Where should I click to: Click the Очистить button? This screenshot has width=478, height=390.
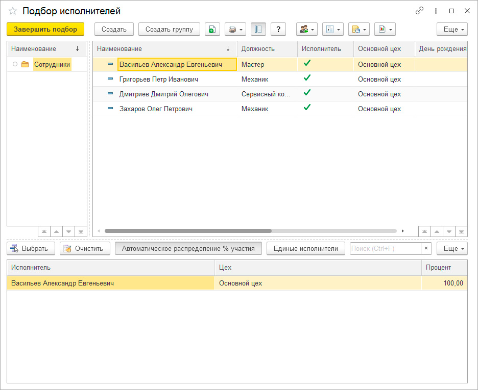pos(85,249)
